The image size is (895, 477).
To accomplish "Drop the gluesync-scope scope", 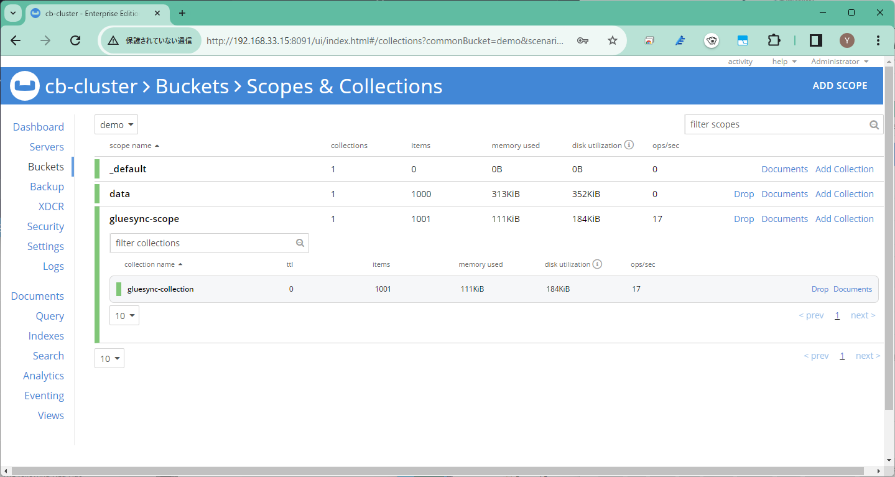I will 744,219.
